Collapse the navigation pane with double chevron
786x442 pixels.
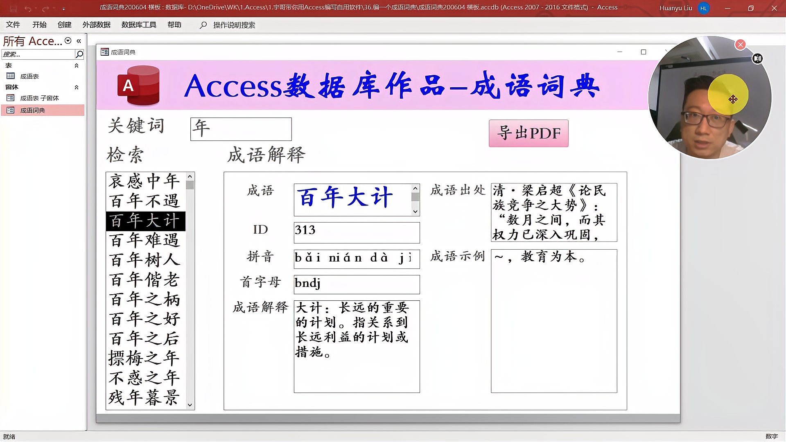[79, 41]
